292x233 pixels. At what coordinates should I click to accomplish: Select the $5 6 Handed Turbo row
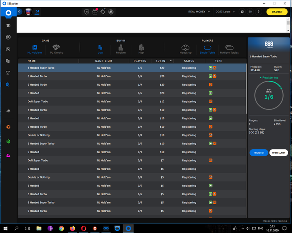132,194
